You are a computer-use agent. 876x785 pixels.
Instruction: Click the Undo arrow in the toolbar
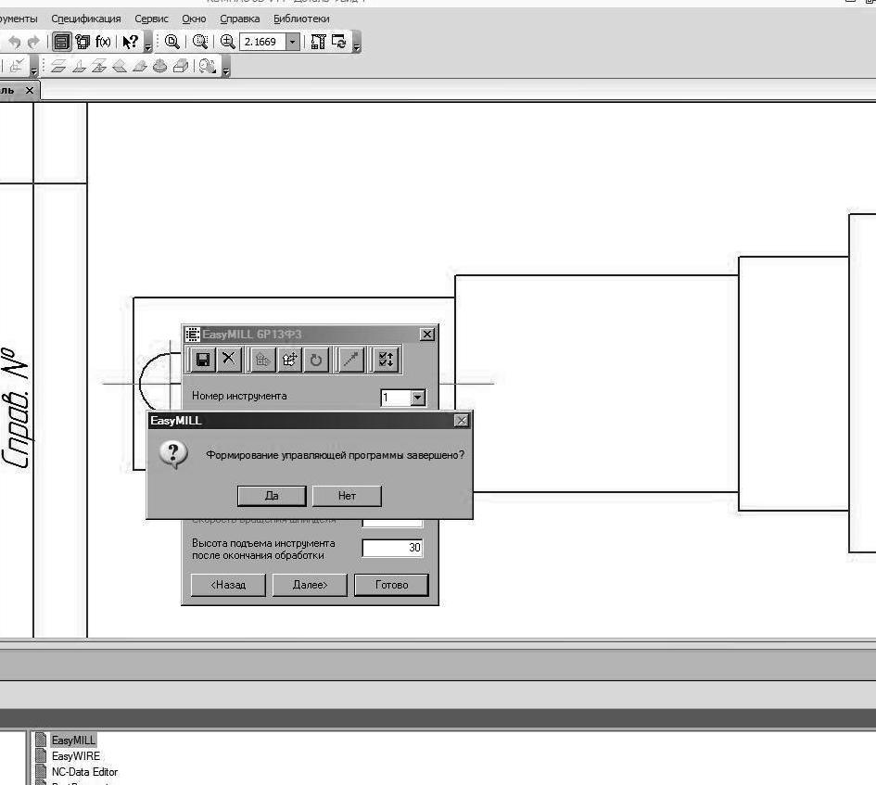pyautogui.click(x=15, y=42)
